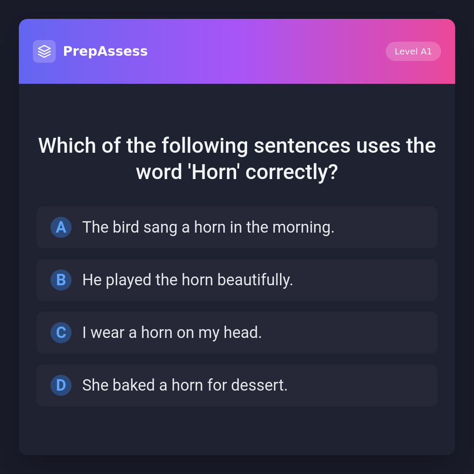474x474 pixels.
Task: Click the question heading about 'Horn'
Action: 237,158
